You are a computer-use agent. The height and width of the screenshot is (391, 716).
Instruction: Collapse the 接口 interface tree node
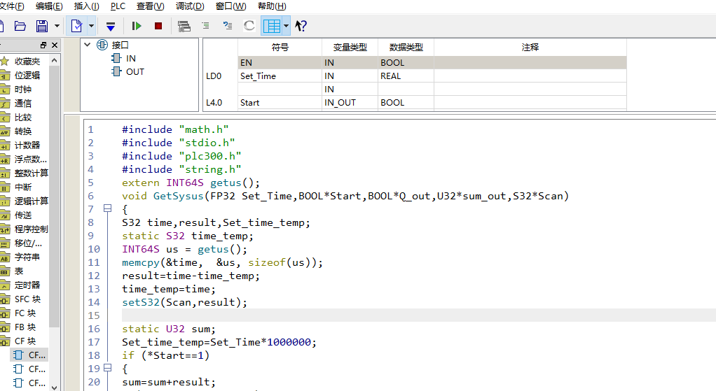click(88, 45)
